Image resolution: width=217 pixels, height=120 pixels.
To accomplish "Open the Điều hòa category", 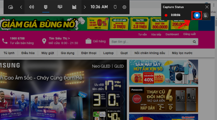I will click(28, 53).
